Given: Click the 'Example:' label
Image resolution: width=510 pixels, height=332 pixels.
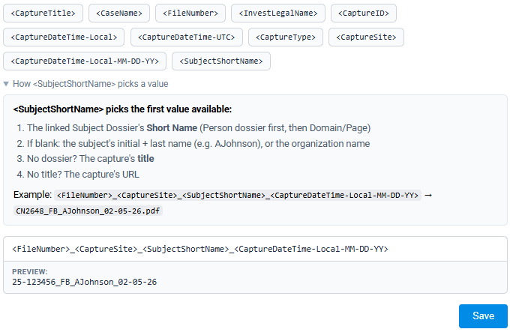Looking at the screenshot, I should point(32,195).
